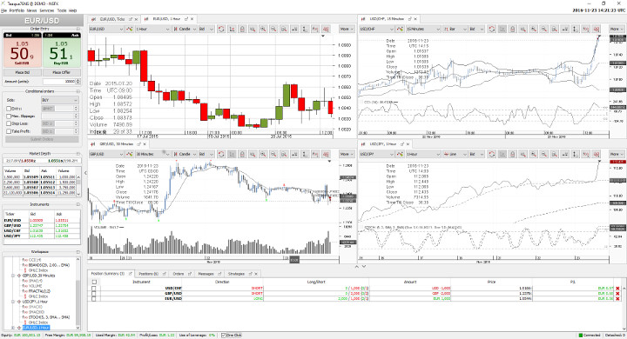Image resolution: width=627 pixels, height=339 pixels.
Task: Click the Workspace tree vertical scrollbar
Action: tap(78, 294)
